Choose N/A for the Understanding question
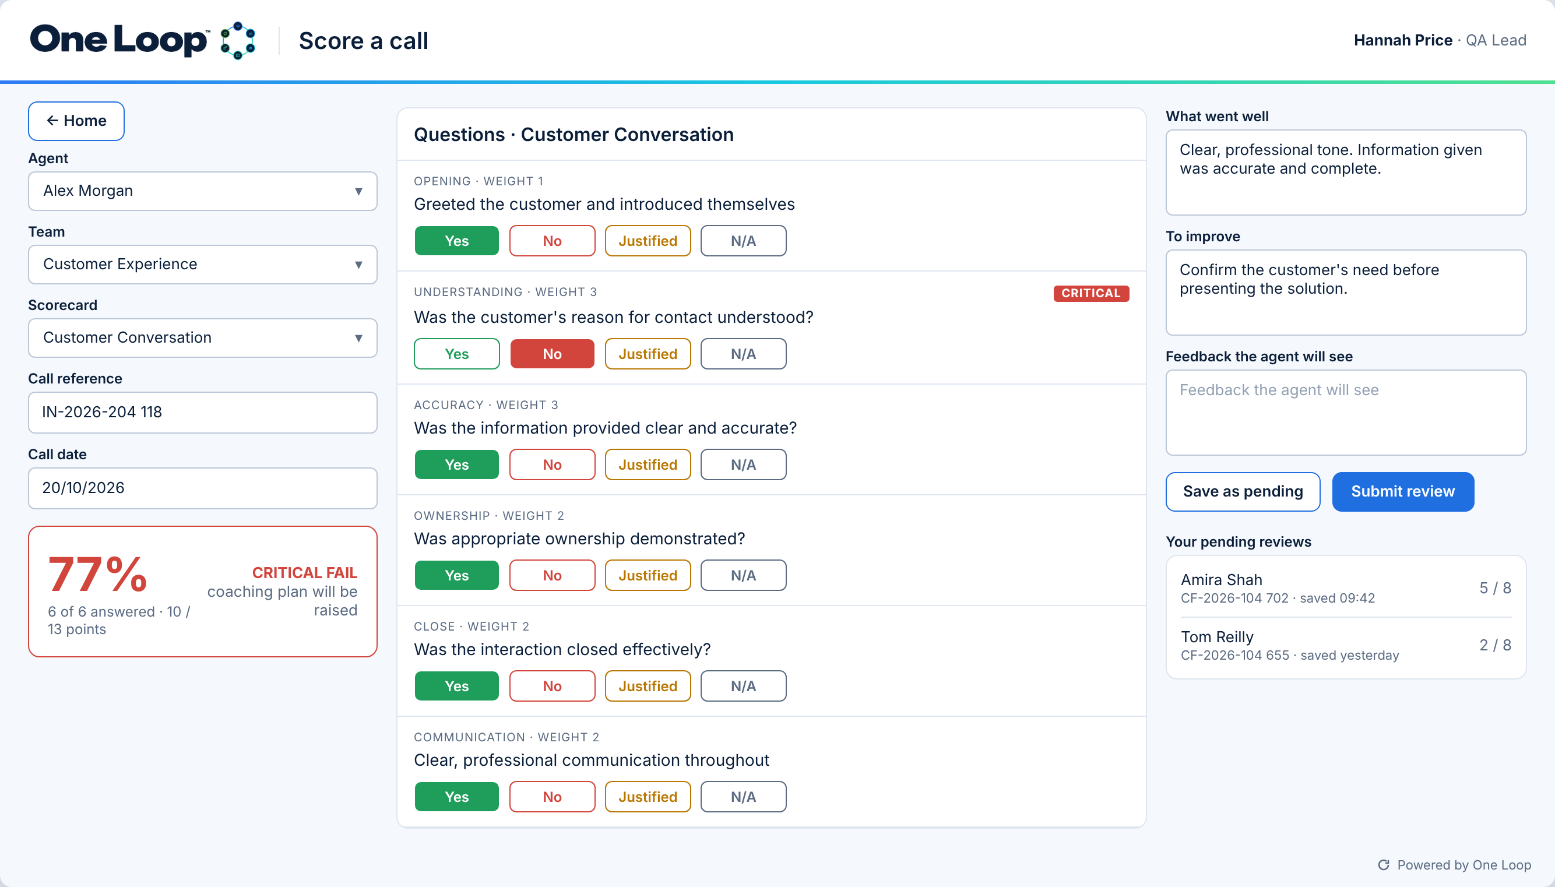The height and width of the screenshot is (887, 1555). [744, 354]
